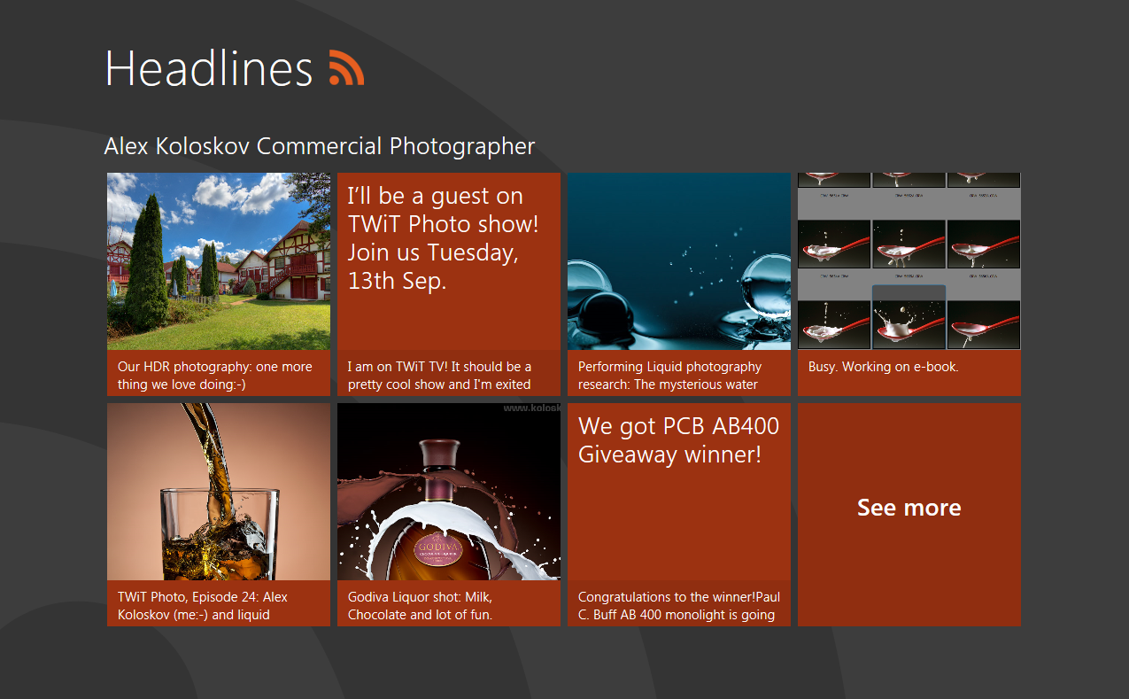Select 'Performing Liquid photography research' caption
1129x699 pixels.
(679, 375)
